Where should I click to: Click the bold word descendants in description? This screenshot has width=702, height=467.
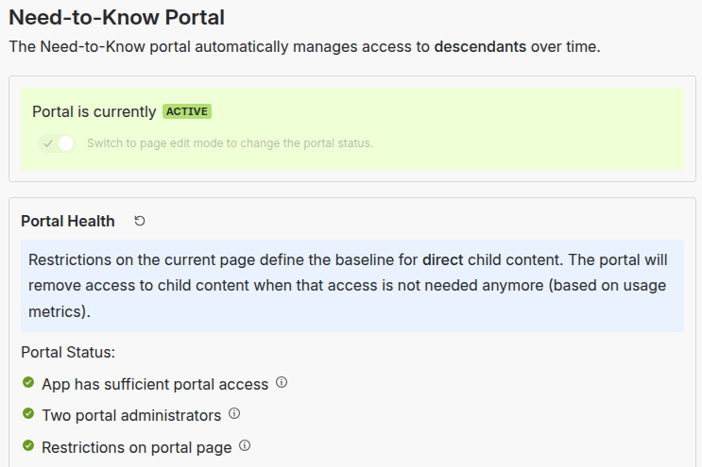[x=480, y=46]
